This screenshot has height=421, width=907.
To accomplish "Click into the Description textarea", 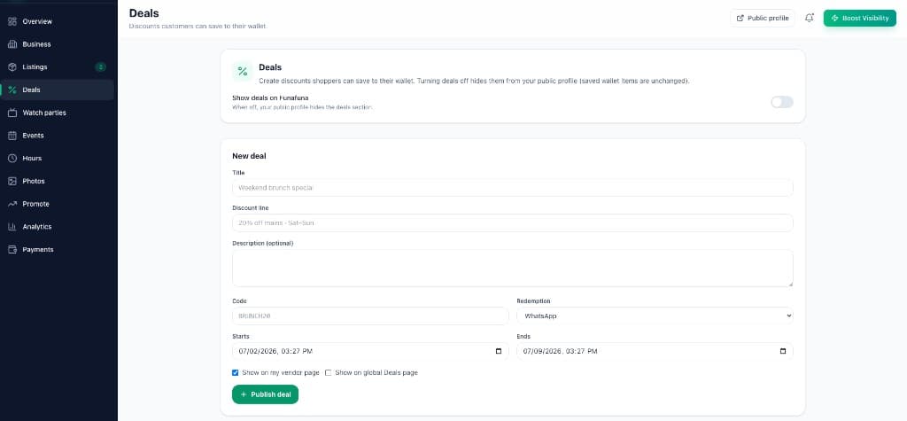I will [x=513, y=269].
